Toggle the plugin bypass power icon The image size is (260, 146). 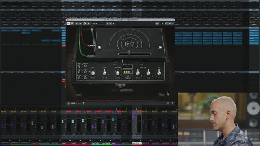point(68,24)
